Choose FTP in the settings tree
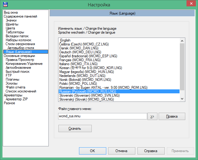This screenshot has width=198, height=160. tap(9, 75)
